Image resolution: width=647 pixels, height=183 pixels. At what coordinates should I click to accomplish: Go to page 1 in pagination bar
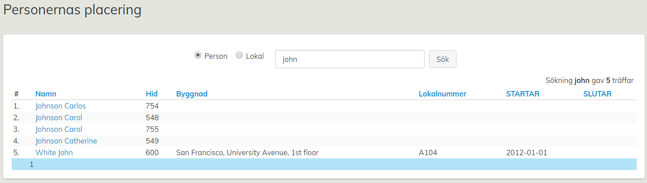[32, 165]
